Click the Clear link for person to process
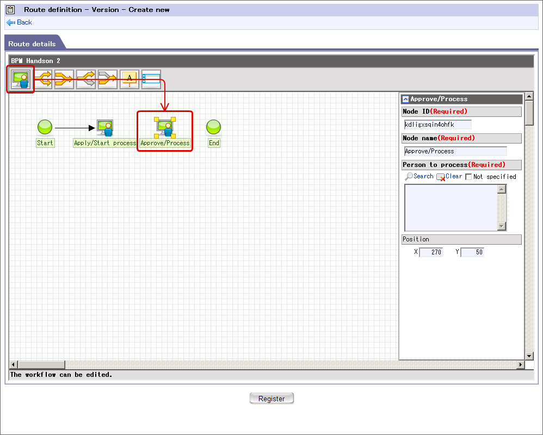Viewport: 543px width, 435px height. tap(454, 176)
